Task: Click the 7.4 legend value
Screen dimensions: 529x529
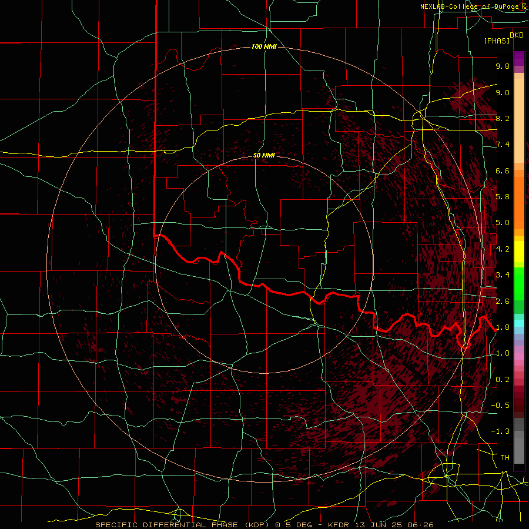Action: pos(503,145)
